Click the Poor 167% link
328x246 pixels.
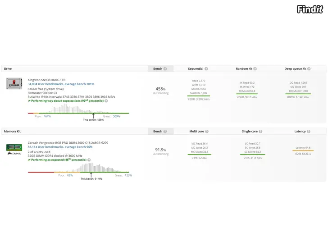(47, 116)
